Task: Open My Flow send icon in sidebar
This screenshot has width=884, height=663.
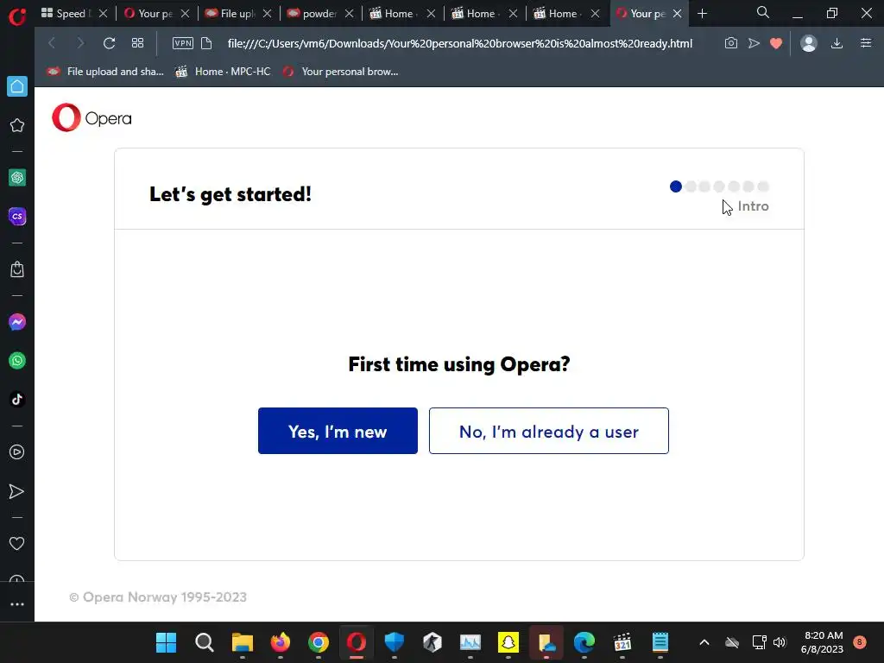Action: 17,491
